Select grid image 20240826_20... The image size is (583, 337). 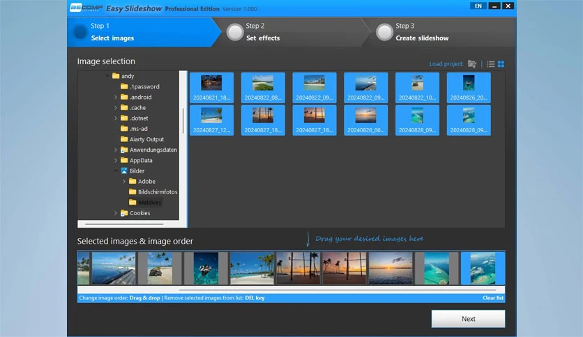click(x=469, y=88)
